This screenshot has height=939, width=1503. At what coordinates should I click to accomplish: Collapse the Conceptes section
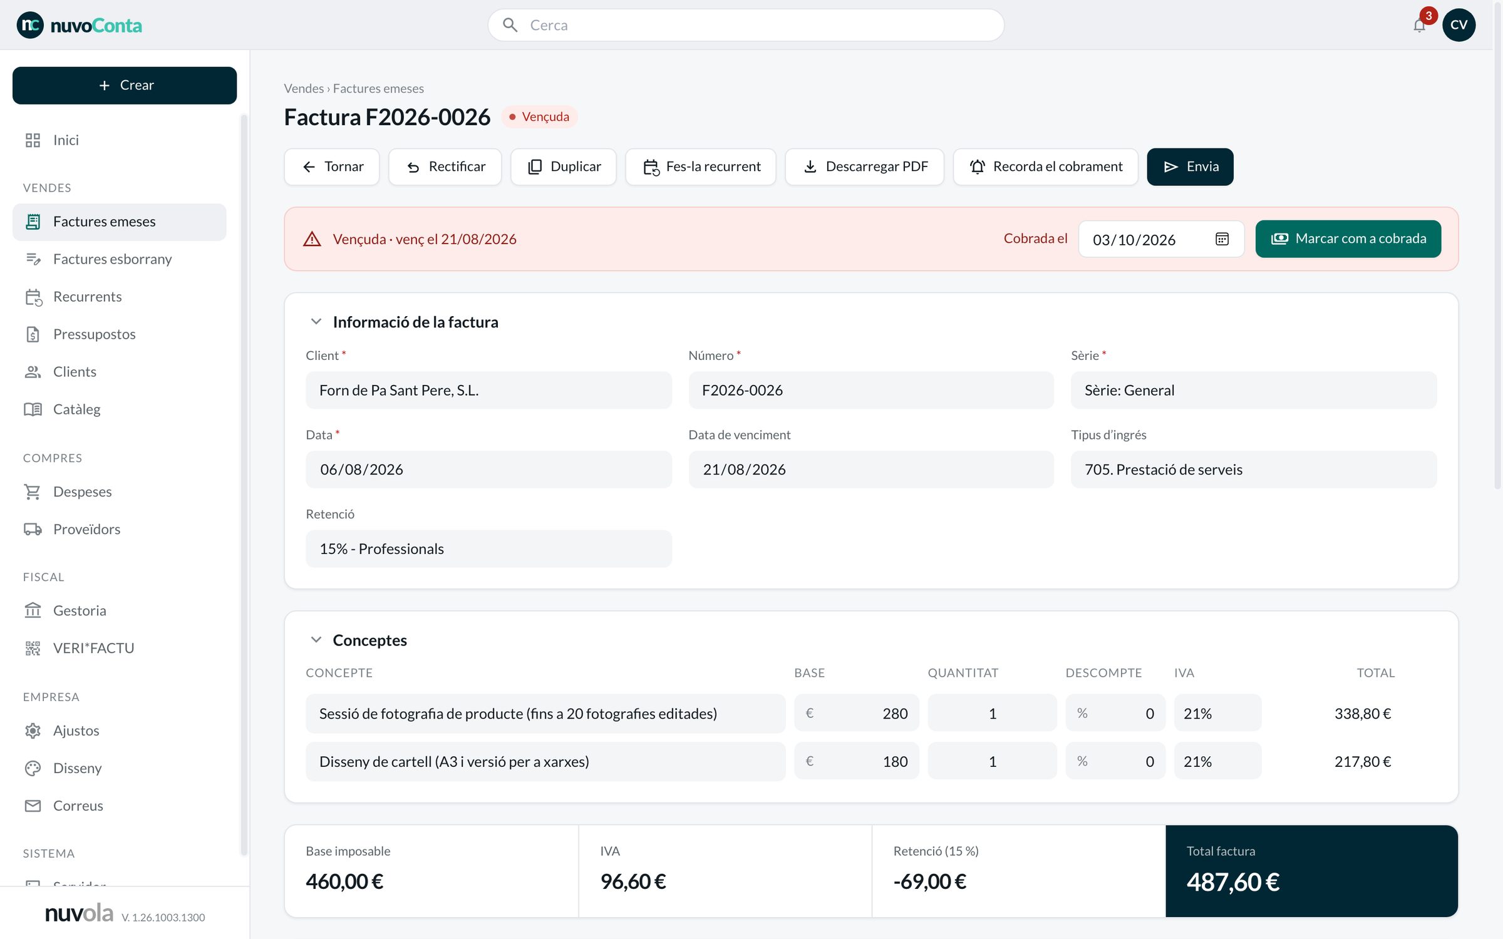click(x=316, y=640)
